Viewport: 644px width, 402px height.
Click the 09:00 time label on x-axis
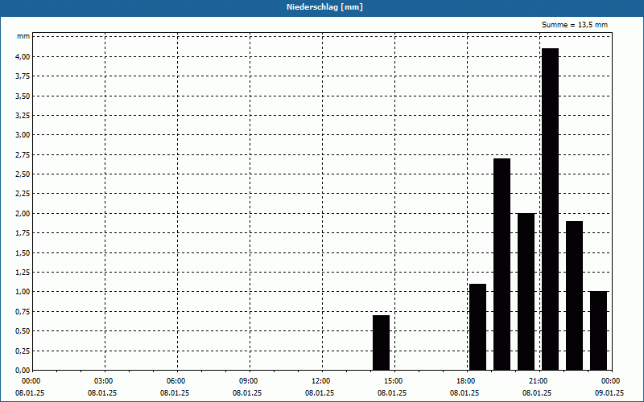[x=249, y=381]
